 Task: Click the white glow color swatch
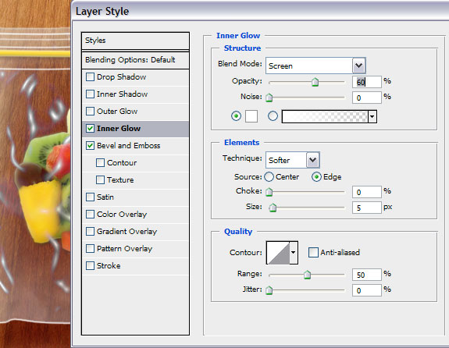click(251, 116)
